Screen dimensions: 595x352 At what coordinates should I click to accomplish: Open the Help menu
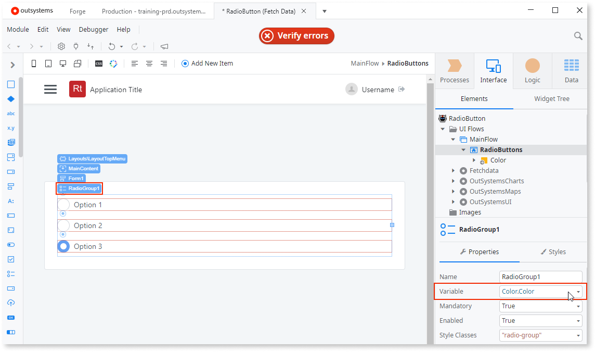(123, 29)
